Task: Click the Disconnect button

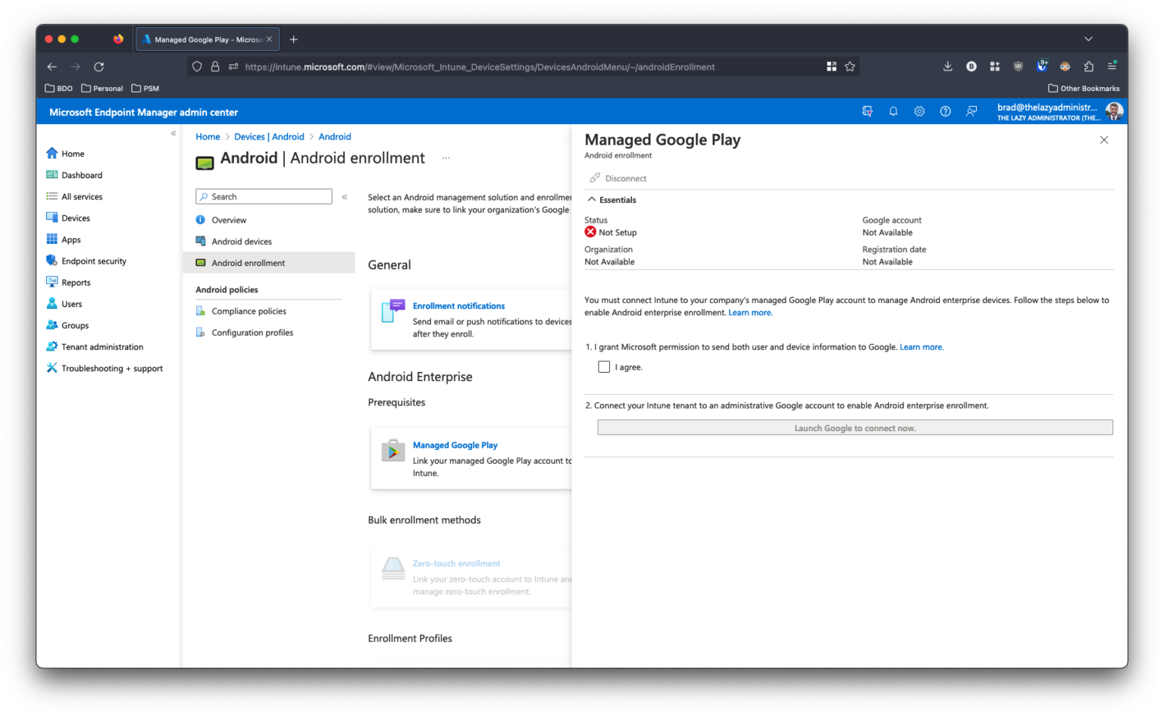Action: 618,179
